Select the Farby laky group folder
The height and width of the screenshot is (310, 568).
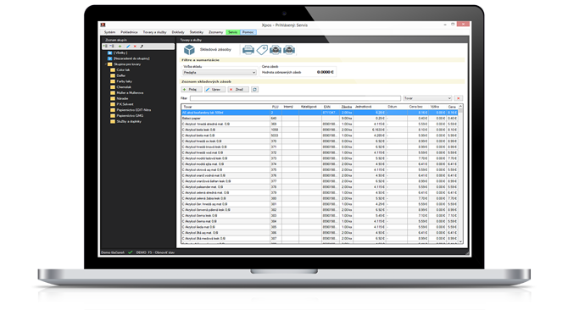(x=121, y=81)
